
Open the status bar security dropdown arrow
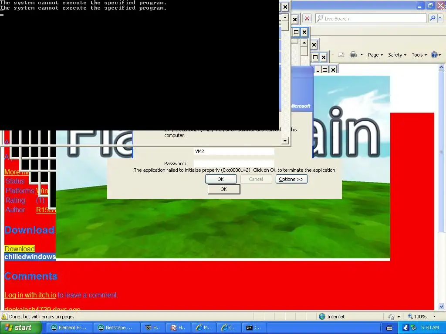tap(399, 317)
